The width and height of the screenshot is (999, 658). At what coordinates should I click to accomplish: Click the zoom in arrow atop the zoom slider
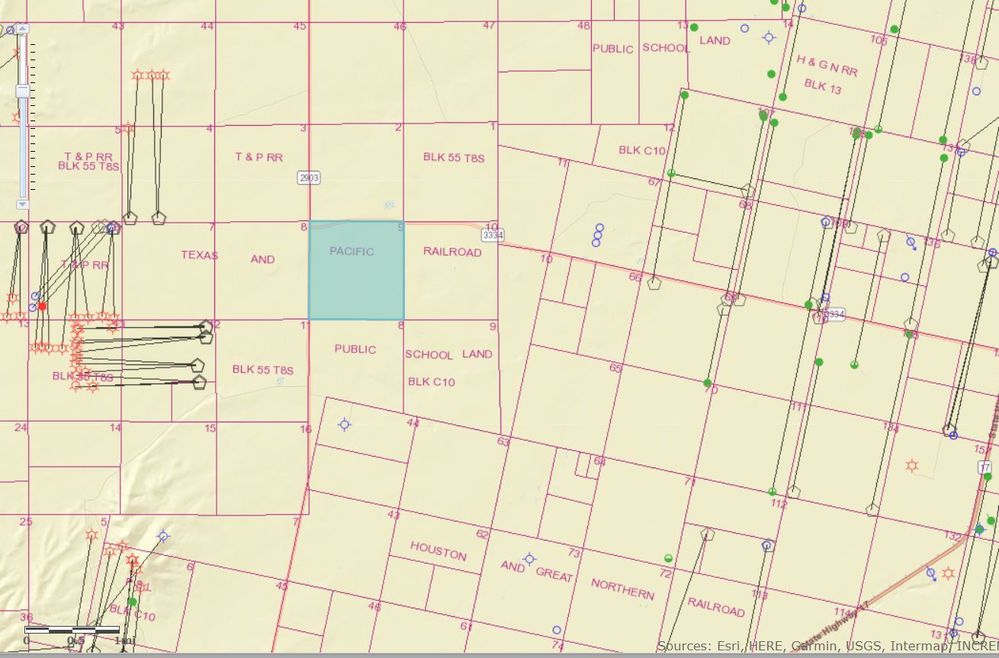tap(23, 29)
